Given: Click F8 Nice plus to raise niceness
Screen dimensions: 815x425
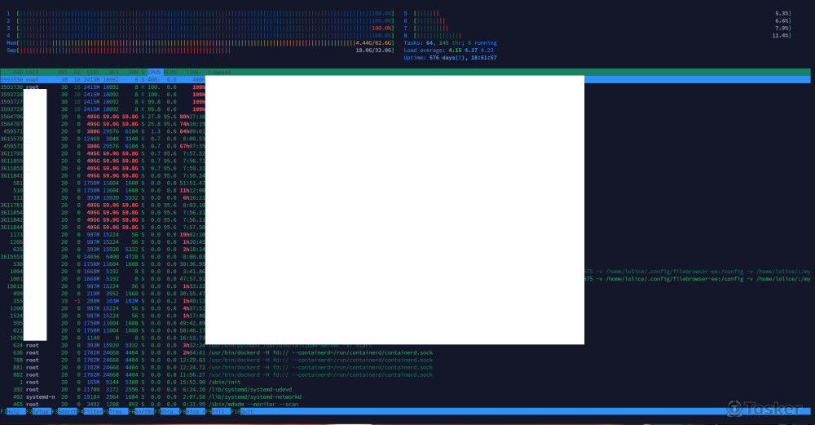Looking at the screenshot, I should [x=192, y=410].
